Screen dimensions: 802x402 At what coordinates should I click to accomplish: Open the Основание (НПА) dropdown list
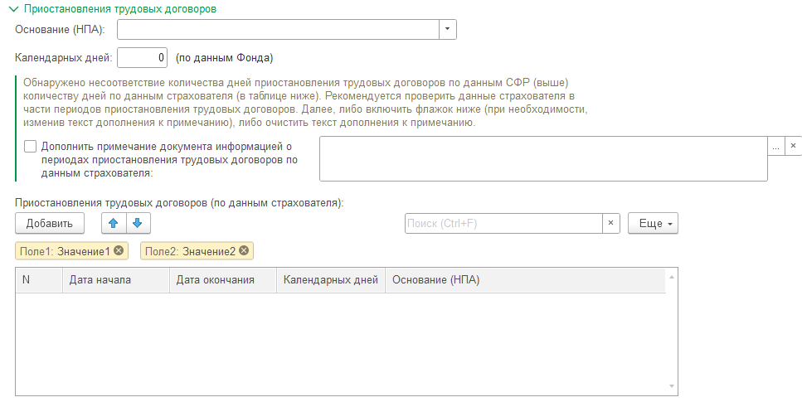point(447,29)
